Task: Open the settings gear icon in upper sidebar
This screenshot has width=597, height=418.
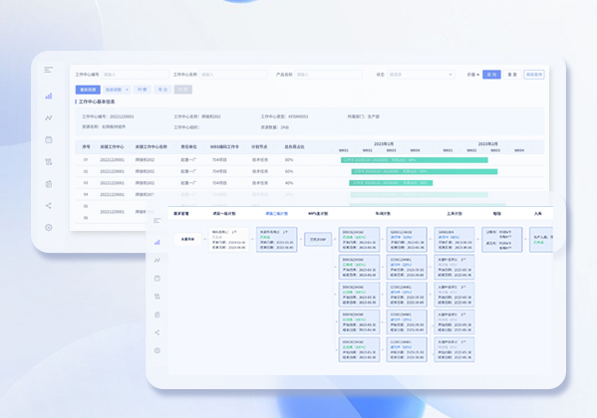Action: pos(49,228)
